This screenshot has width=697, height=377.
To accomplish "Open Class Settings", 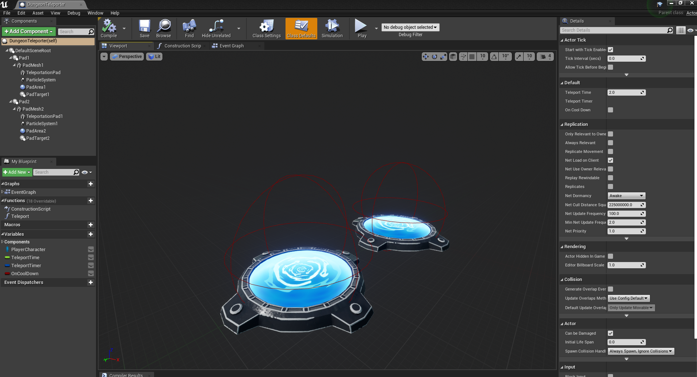I will point(267,28).
